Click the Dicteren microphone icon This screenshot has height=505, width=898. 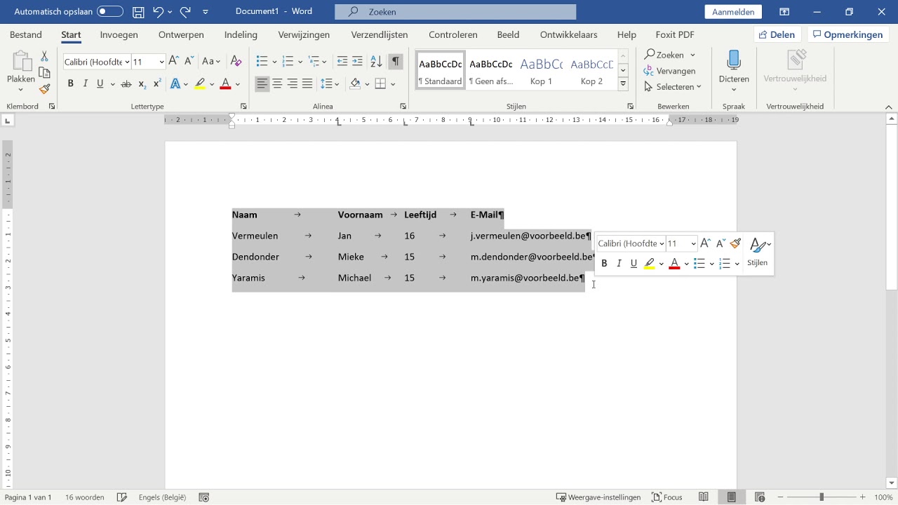(x=734, y=60)
